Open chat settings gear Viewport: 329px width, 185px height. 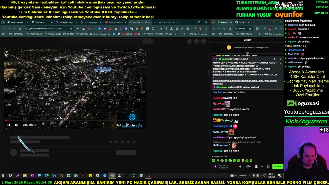click(262, 166)
